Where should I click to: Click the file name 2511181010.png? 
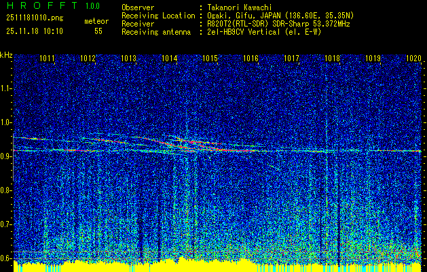tap(35, 18)
